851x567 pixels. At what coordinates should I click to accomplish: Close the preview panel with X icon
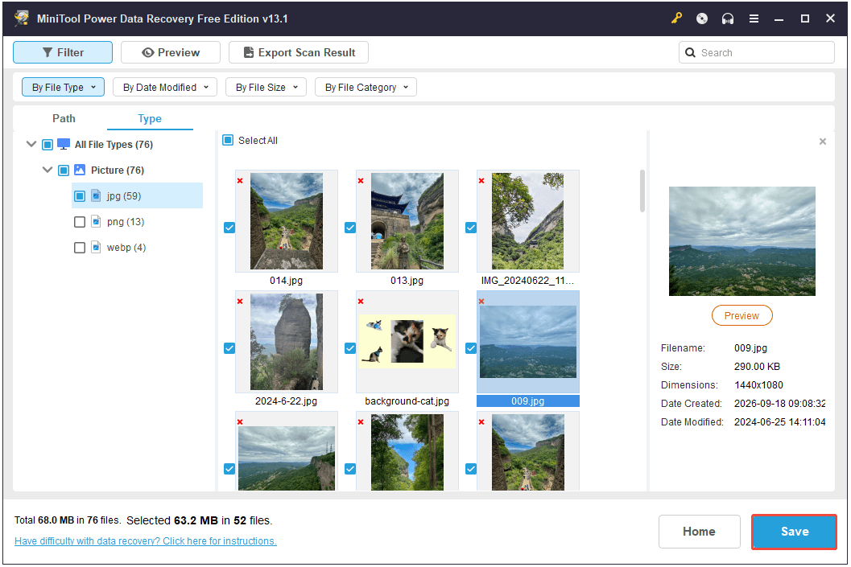tap(823, 142)
